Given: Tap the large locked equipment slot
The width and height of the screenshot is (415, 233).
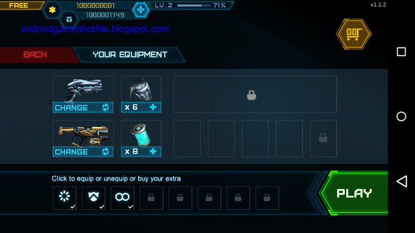Looking at the screenshot, I should coord(255,94).
